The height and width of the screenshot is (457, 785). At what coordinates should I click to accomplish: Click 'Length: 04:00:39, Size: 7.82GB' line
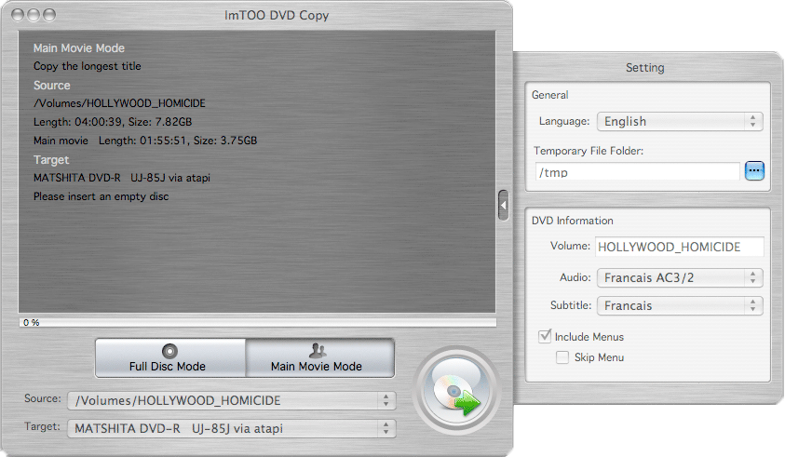113,122
